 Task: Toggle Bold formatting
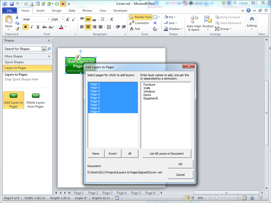click(x=25, y=27)
